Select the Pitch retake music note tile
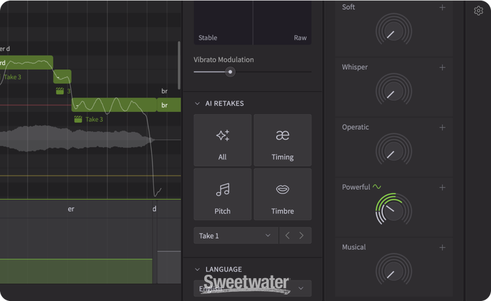This screenshot has width=491, height=301. (x=223, y=194)
